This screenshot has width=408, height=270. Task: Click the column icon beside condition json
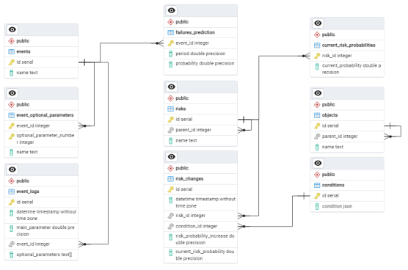click(x=317, y=206)
